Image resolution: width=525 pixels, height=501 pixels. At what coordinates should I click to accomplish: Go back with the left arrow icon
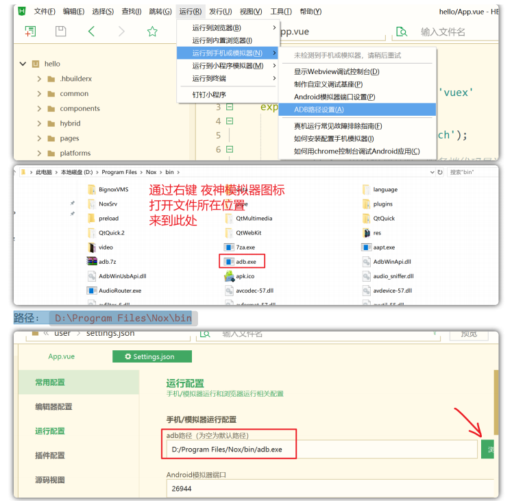[x=91, y=32]
